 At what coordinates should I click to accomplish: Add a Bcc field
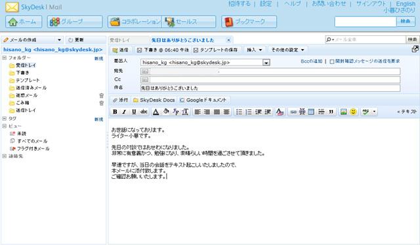click(x=312, y=62)
